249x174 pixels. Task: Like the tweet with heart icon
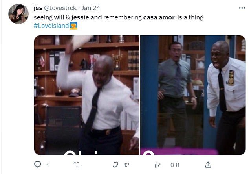(x=115, y=165)
